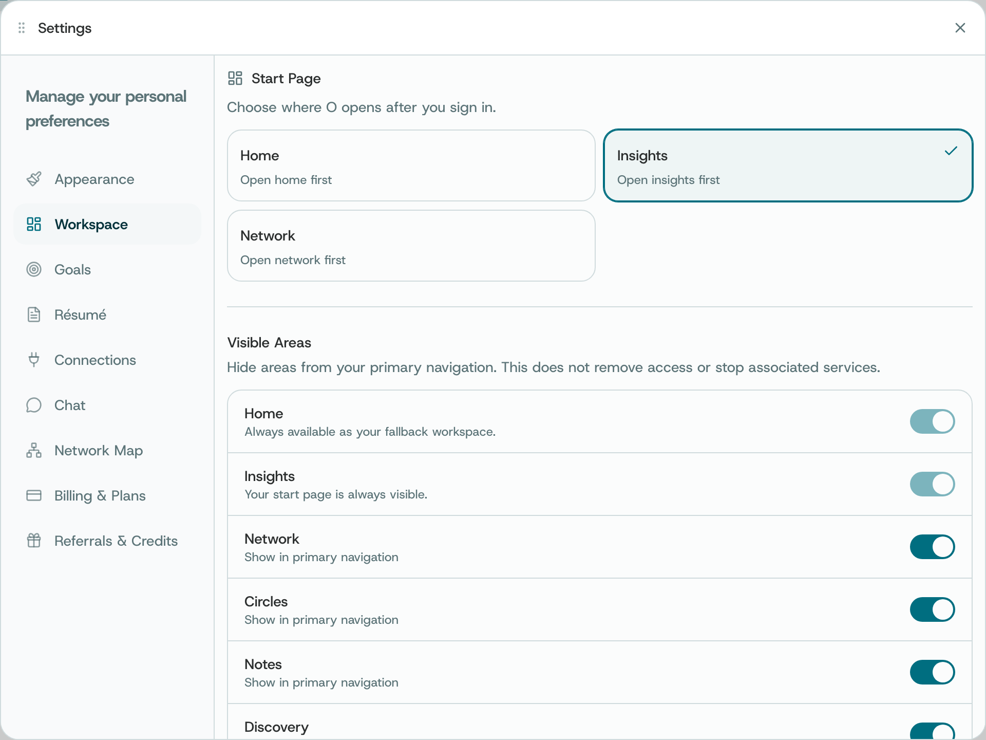Click the Appearance paintbrush icon
The height and width of the screenshot is (740, 986).
(34, 179)
